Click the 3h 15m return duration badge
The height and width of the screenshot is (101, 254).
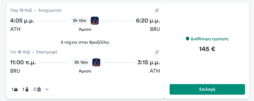pyautogui.click(x=81, y=62)
